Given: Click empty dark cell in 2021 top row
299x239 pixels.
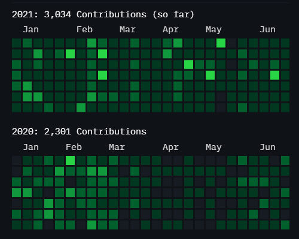Looking at the screenshot, I should [x=232, y=43].
